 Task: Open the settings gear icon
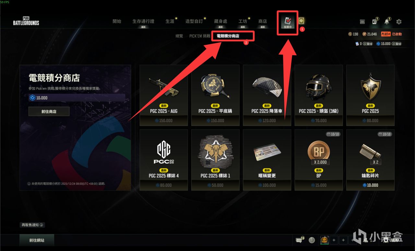click(399, 22)
